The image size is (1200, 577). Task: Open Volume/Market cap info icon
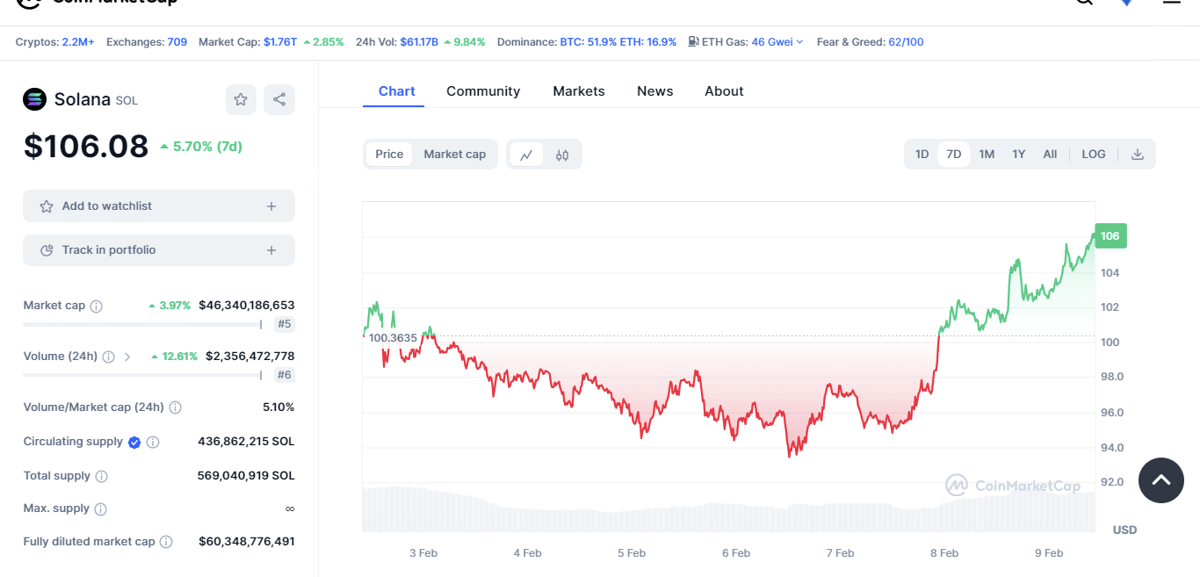click(x=176, y=408)
